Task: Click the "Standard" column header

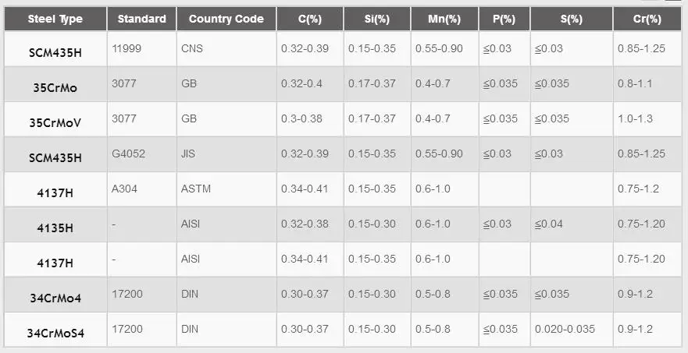Action: tap(141, 19)
